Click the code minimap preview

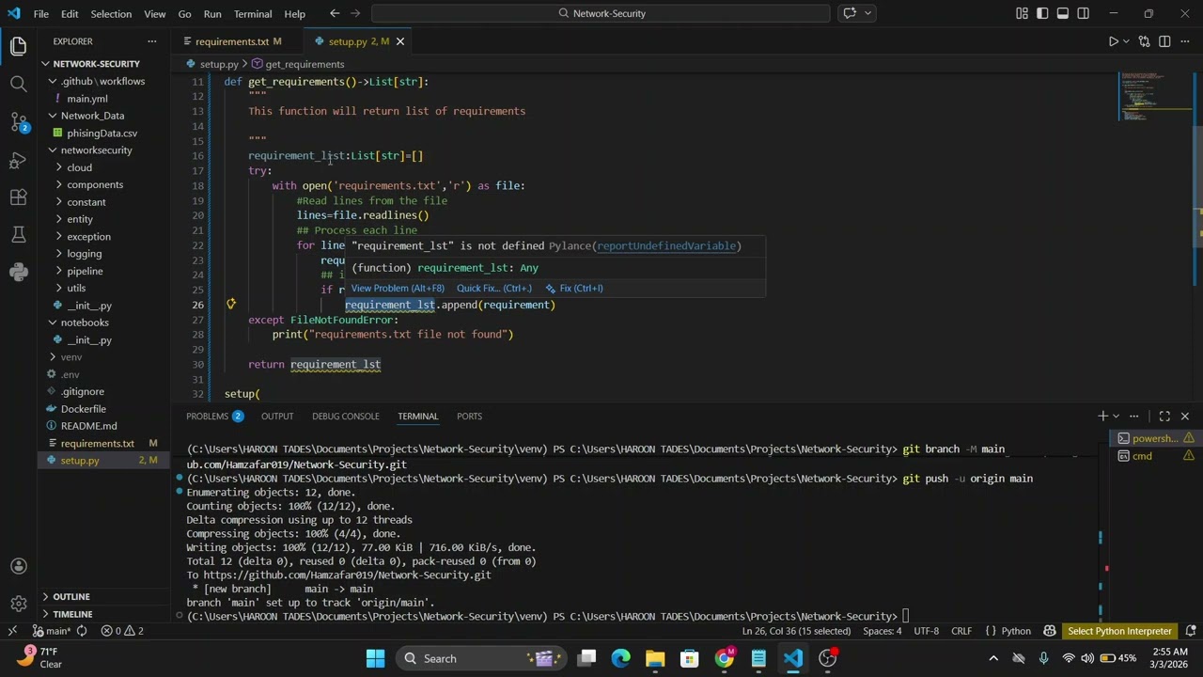[1154, 97]
